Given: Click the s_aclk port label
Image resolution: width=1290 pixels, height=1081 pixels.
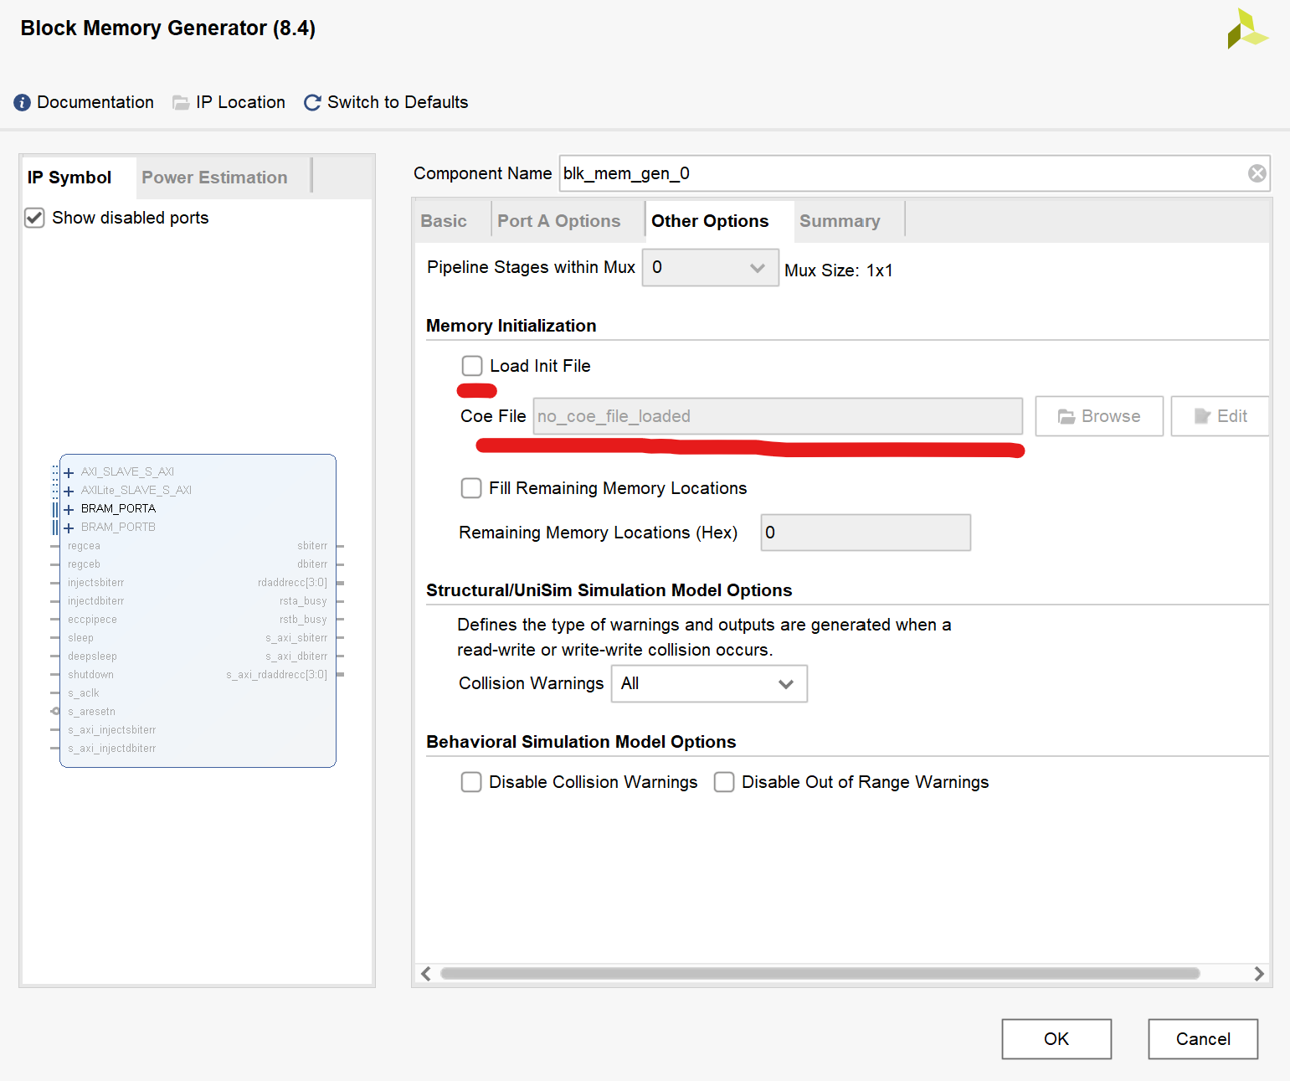Looking at the screenshot, I should point(83,693).
